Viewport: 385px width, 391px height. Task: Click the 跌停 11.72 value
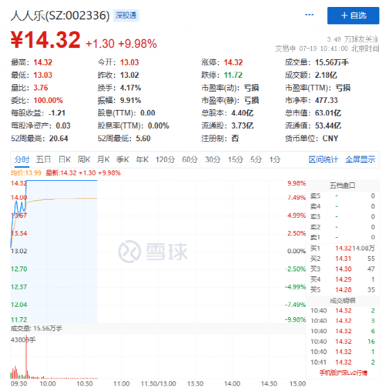[x=233, y=75]
